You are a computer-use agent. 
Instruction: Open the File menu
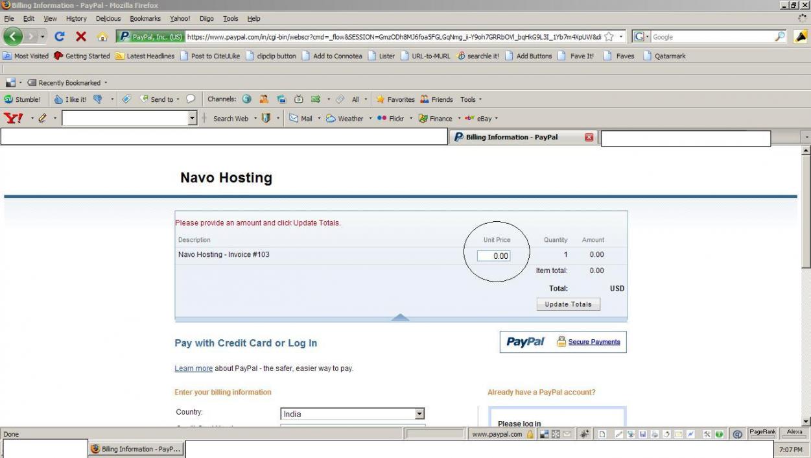tap(9, 19)
